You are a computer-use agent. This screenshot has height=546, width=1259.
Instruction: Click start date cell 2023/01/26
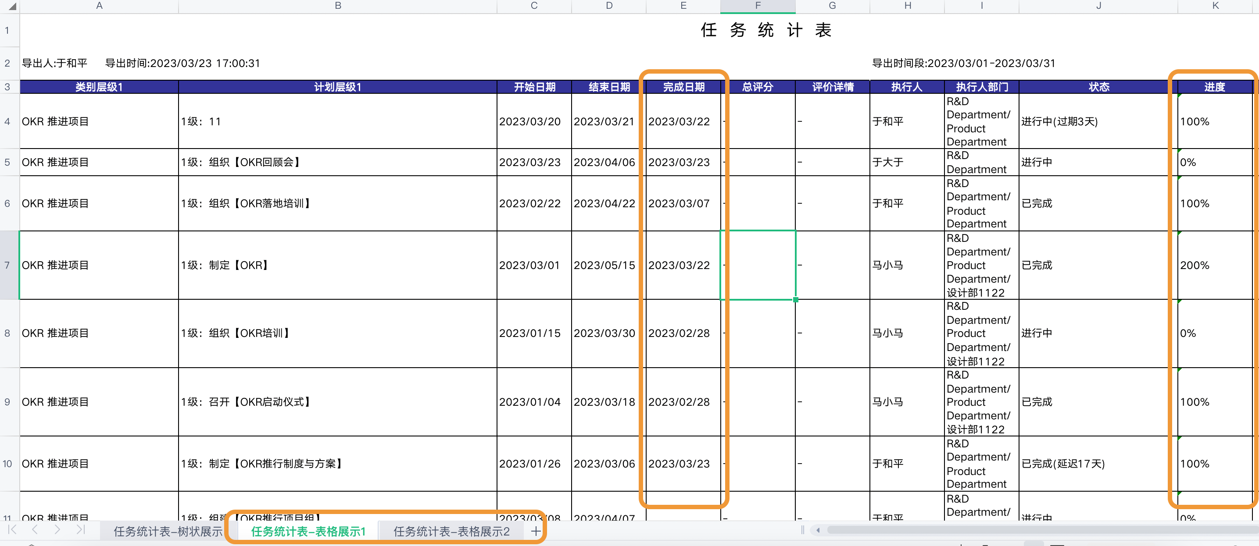[x=534, y=464]
